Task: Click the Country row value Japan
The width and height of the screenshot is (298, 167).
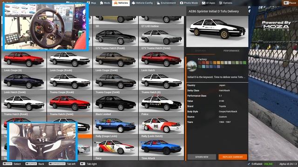Action: coord(222,85)
